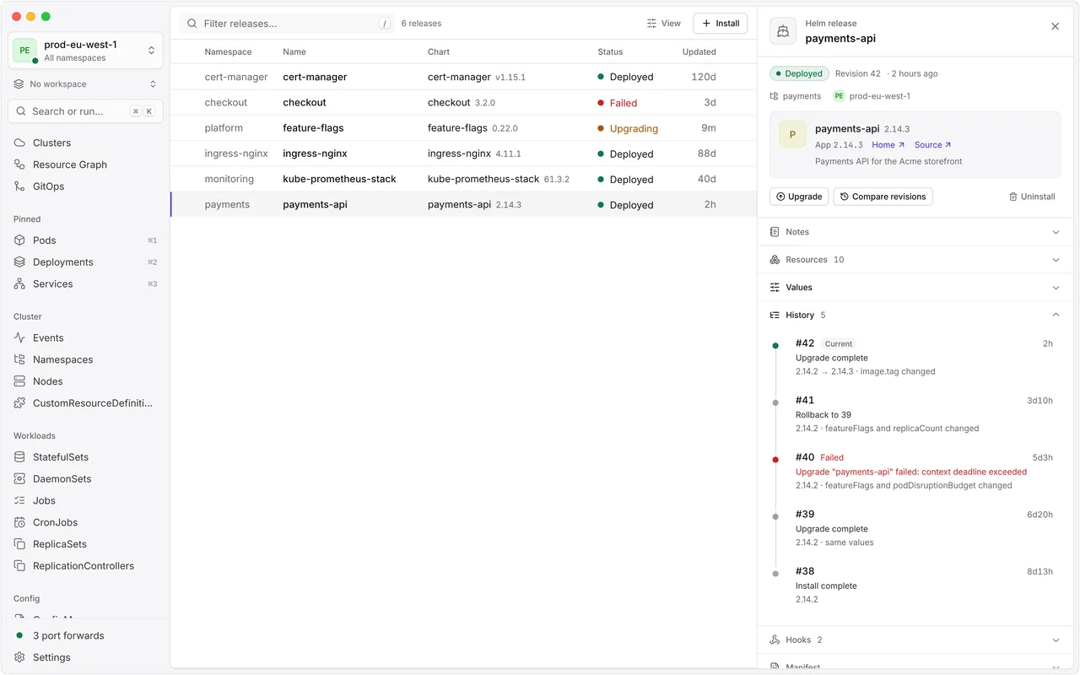1080x675 pixels.
Task: Click the ReplicaSets icon
Action: point(19,544)
